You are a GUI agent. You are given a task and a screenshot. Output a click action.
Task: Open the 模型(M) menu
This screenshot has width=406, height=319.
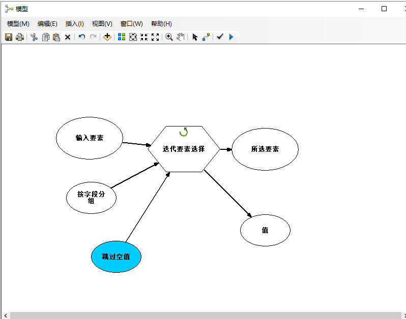tap(18, 24)
